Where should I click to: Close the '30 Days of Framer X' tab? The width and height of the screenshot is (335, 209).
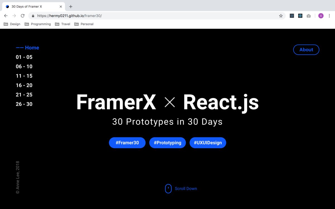[61, 7]
